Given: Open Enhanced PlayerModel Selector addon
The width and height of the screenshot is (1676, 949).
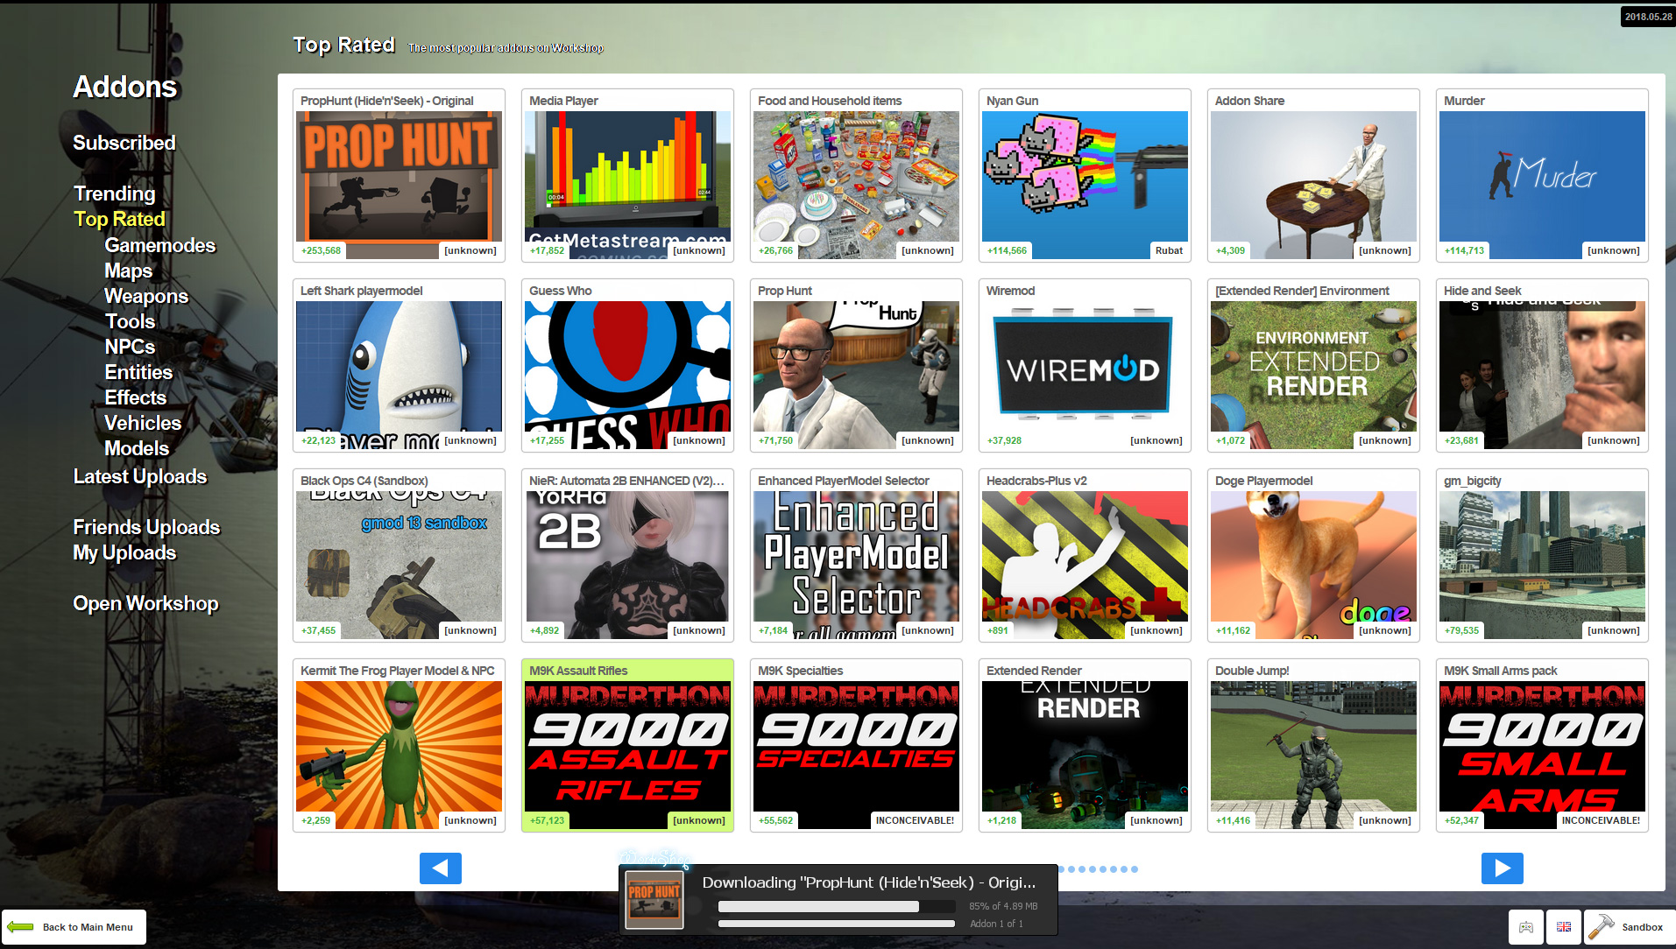Looking at the screenshot, I should [x=856, y=555].
